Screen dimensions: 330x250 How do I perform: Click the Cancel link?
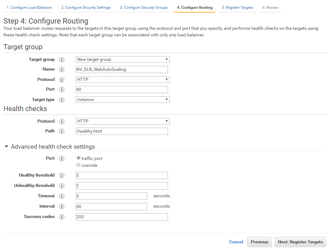(236, 242)
